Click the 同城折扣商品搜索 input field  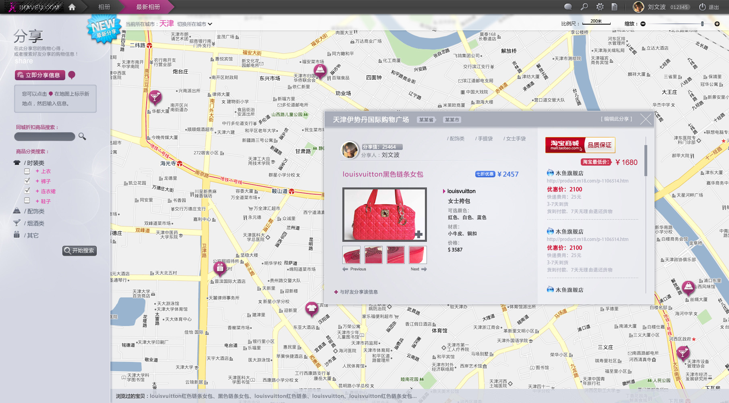45,137
